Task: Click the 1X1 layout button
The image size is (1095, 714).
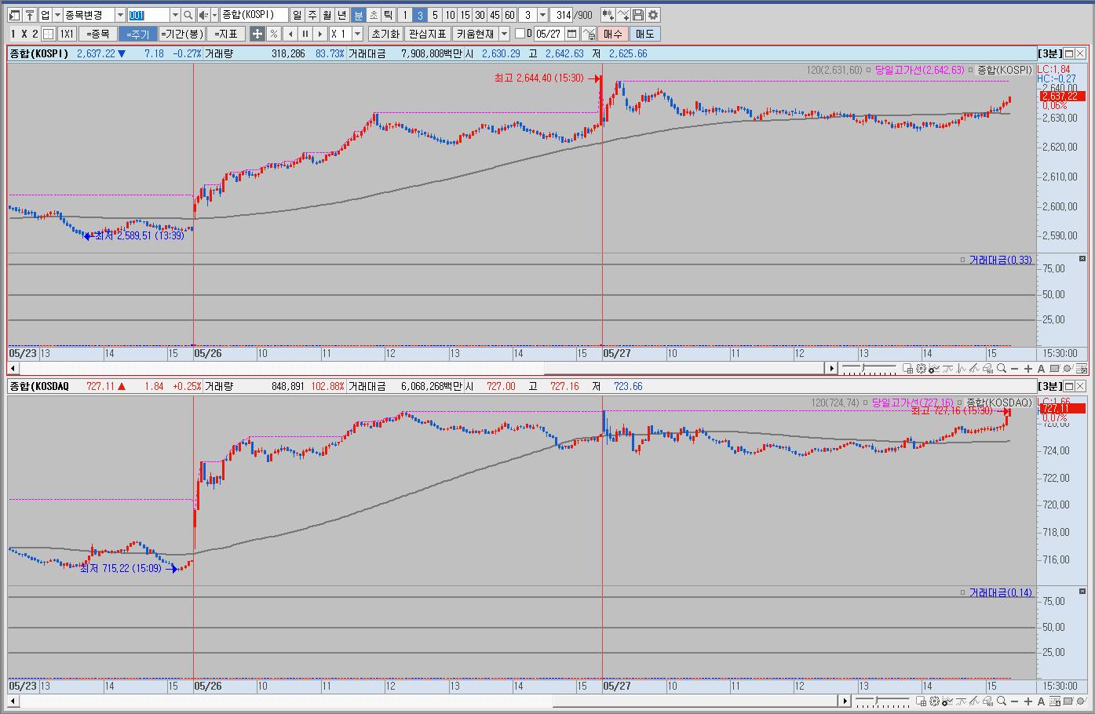Action: (67, 34)
